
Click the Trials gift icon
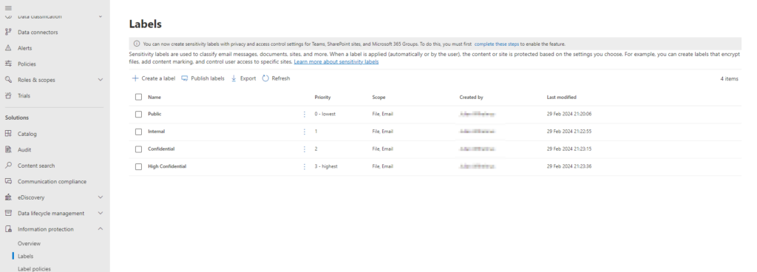tap(8, 95)
